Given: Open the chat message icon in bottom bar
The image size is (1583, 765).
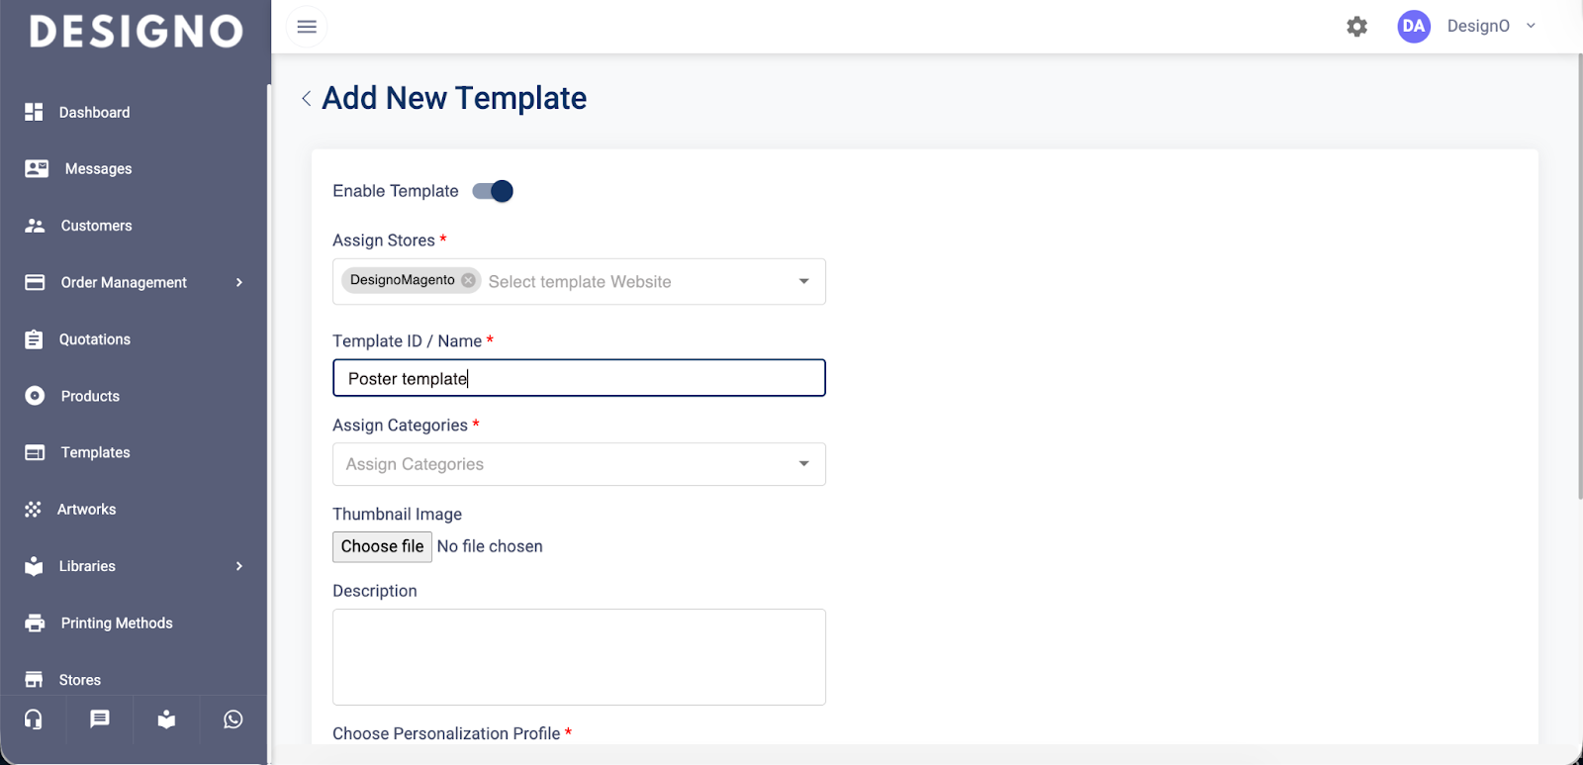Looking at the screenshot, I should 100,719.
